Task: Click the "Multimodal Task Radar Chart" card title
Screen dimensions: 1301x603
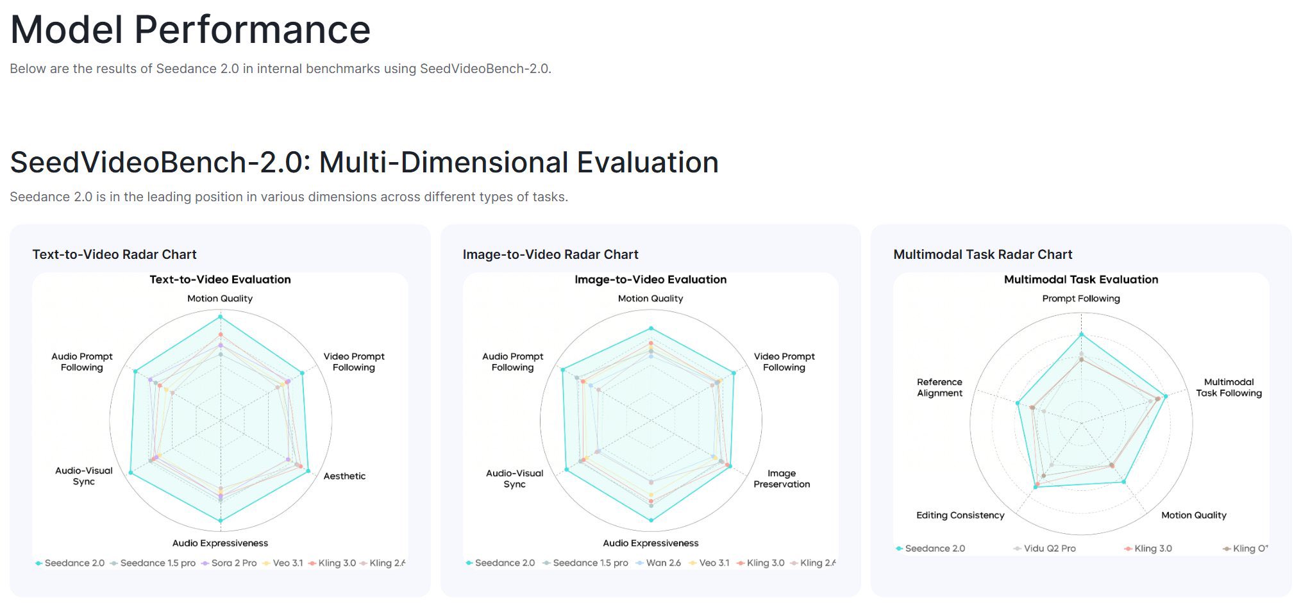Action: coord(982,254)
